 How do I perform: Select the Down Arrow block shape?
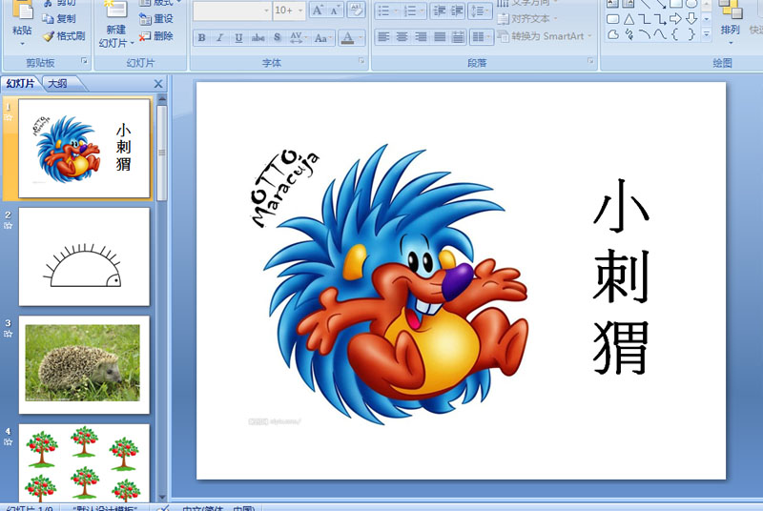[x=691, y=19]
